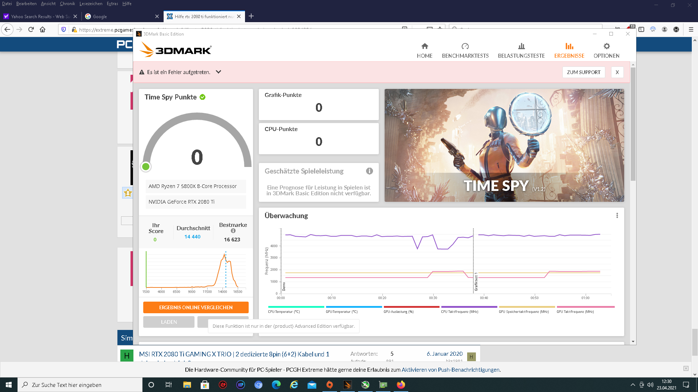
Task: Toggle CPU-Temperatur legend series
Action: 284,311
